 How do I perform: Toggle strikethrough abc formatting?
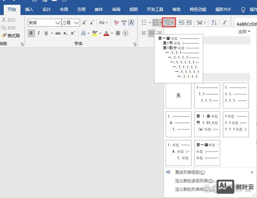pos(58,33)
